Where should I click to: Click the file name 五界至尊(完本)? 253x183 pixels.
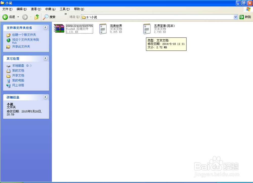(164, 26)
